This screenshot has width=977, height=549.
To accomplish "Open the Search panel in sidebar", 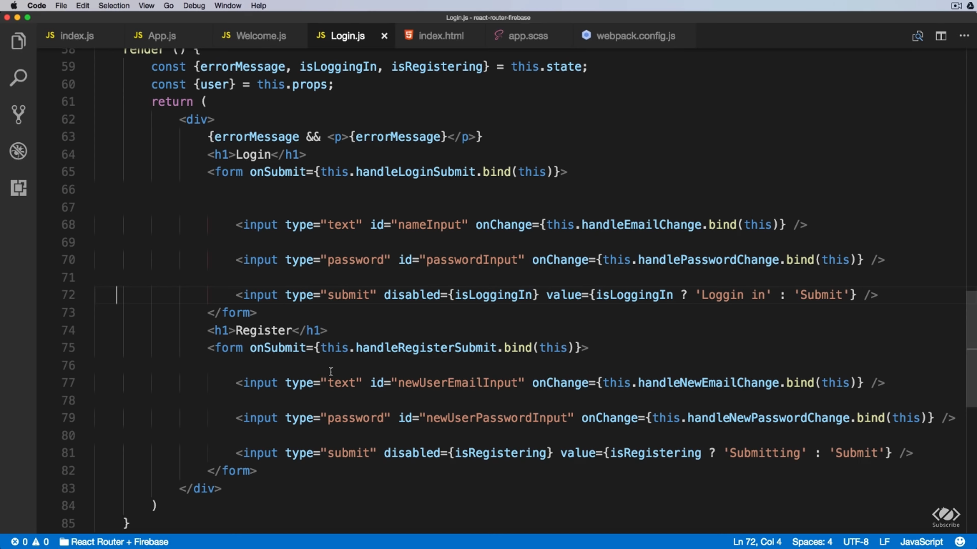I will pyautogui.click(x=19, y=78).
